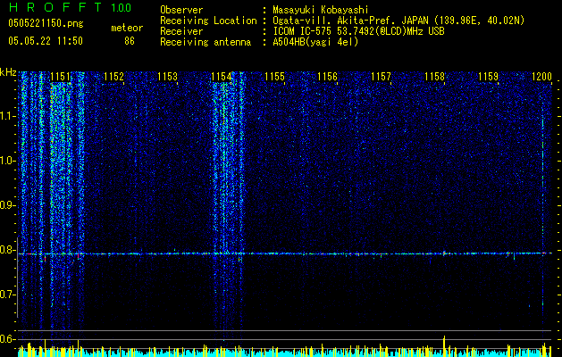This screenshot has height=357, width=562.
Task: Click the 0.6 kHz axis label
Action: click(x=8, y=339)
